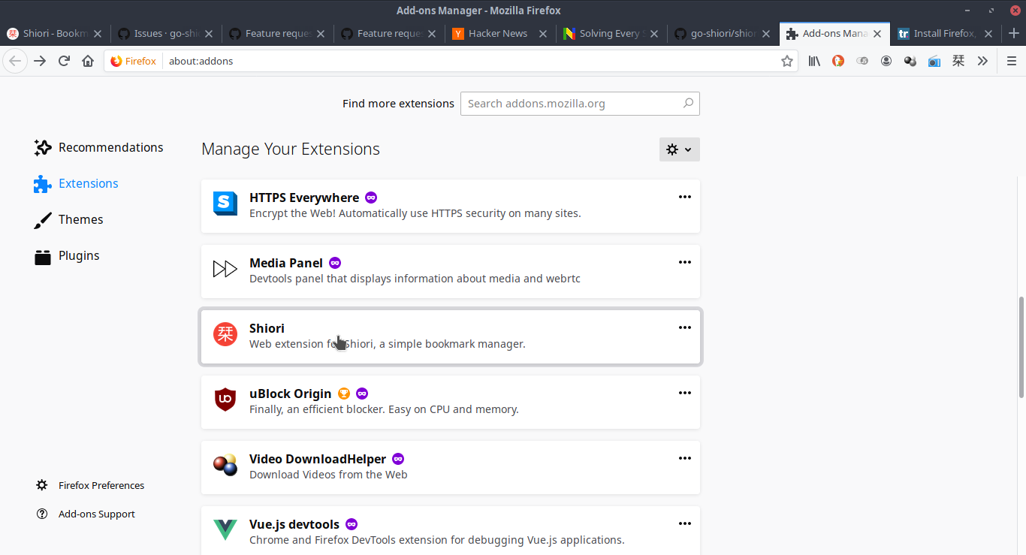This screenshot has width=1026, height=555.
Task: Click the search magnifier icon
Action: [688, 104]
